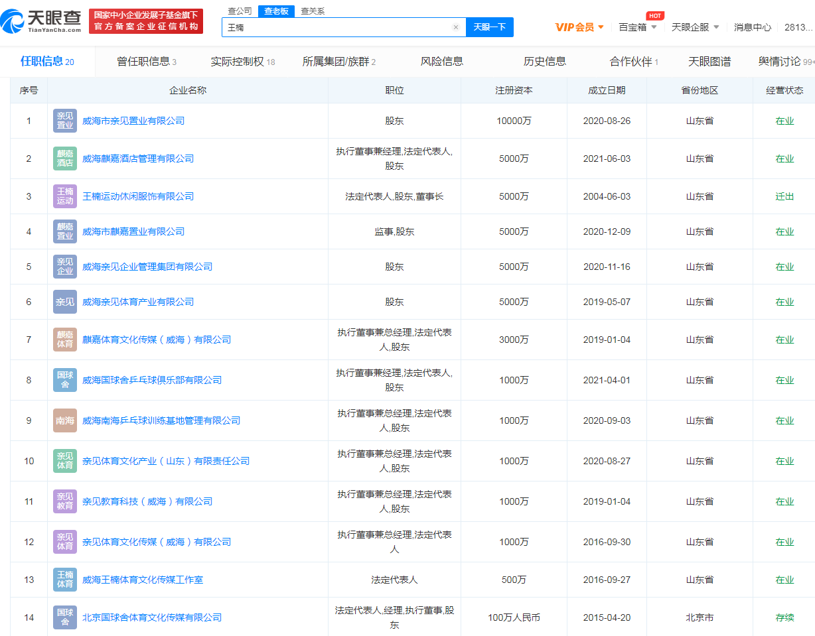The width and height of the screenshot is (815, 636).
Task: Open the 2813... account menu
Action: point(798,27)
